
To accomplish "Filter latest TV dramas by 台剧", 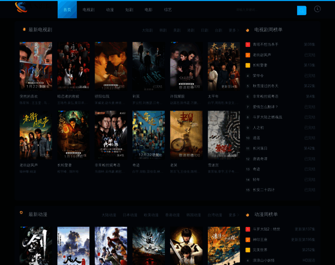I will click(219, 30).
